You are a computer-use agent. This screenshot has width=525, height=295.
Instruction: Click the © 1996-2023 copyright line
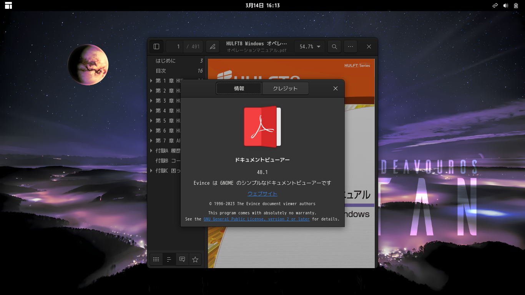click(x=262, y=204)
